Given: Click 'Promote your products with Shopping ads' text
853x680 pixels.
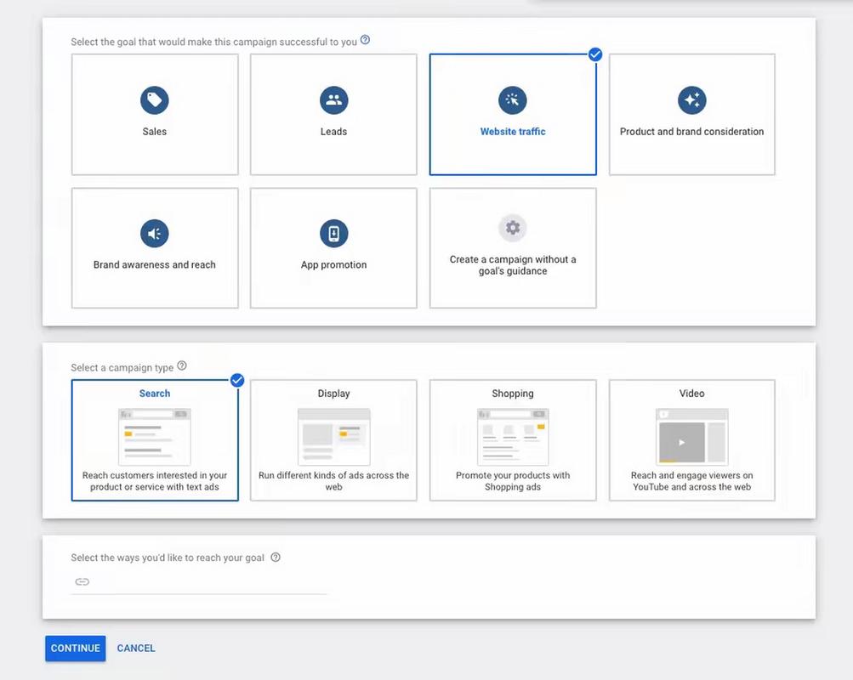Looking at the screenshot, I should (x=513, y=481).
